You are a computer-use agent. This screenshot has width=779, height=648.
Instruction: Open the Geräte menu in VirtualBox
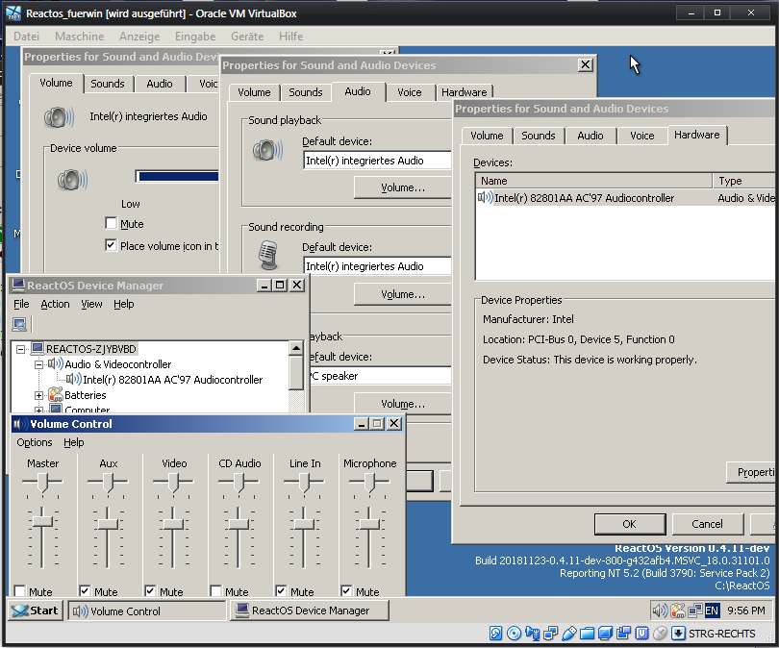[x=247, y=37]
